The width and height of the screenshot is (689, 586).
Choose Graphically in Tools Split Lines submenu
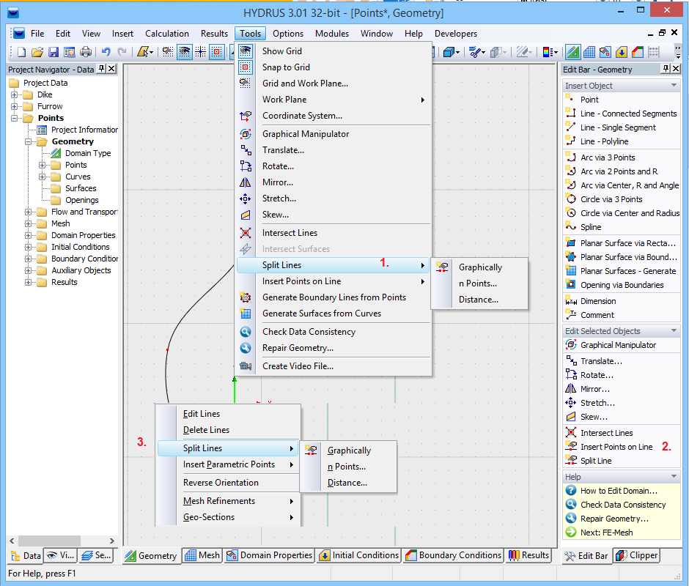click(x=480, y=267)
